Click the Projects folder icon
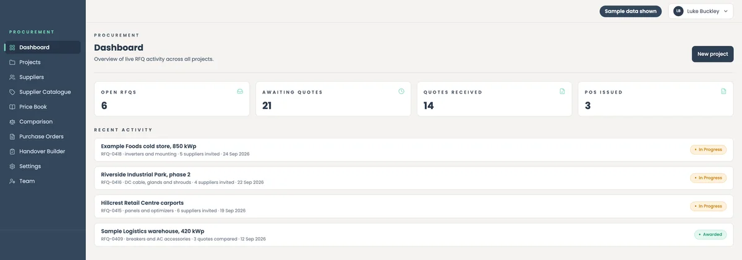Image resolution: width=742 pixels, height=260 pixels. click(12, 63)
